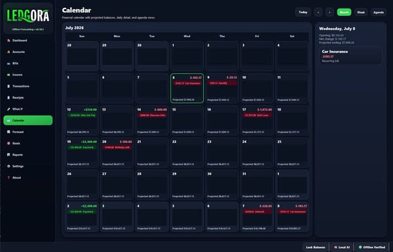
Task: Click the July 2026 heading
Action: tap(75, 27)
